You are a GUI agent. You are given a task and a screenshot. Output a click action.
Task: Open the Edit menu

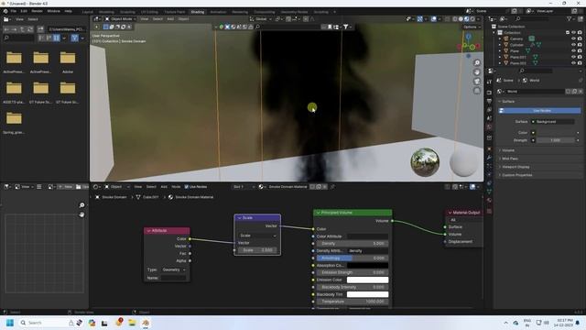(24, 11)
